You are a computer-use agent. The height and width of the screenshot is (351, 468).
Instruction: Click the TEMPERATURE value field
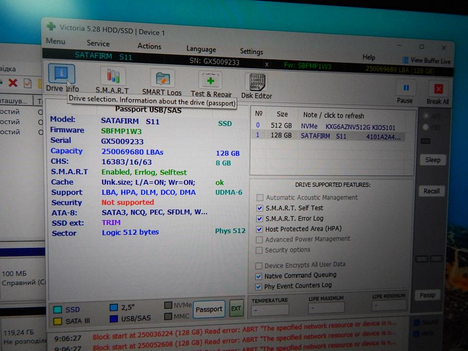[x=270, y=310]
